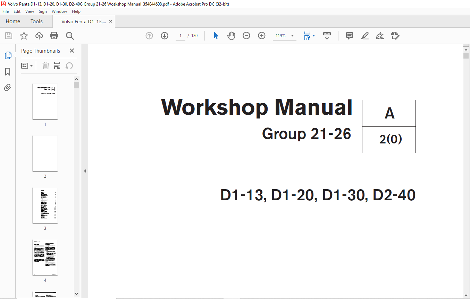Switch to the Home tab
470x299 pixels.
13,21
